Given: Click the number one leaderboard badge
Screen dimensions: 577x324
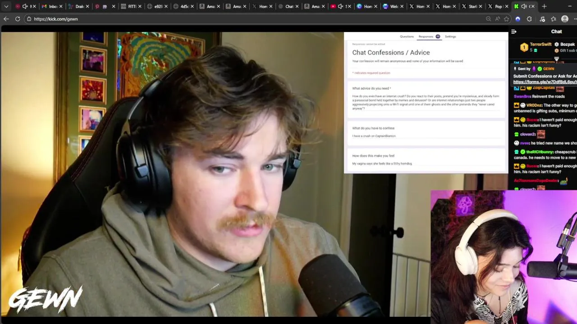Looking at the screenshot, I should [524, 47].
